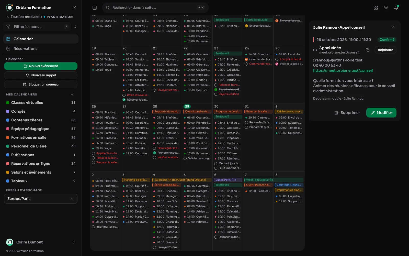The width and height of the screenshot is (409, 256).
Task: Open the apps grid icon
Action: coord(376,8)
